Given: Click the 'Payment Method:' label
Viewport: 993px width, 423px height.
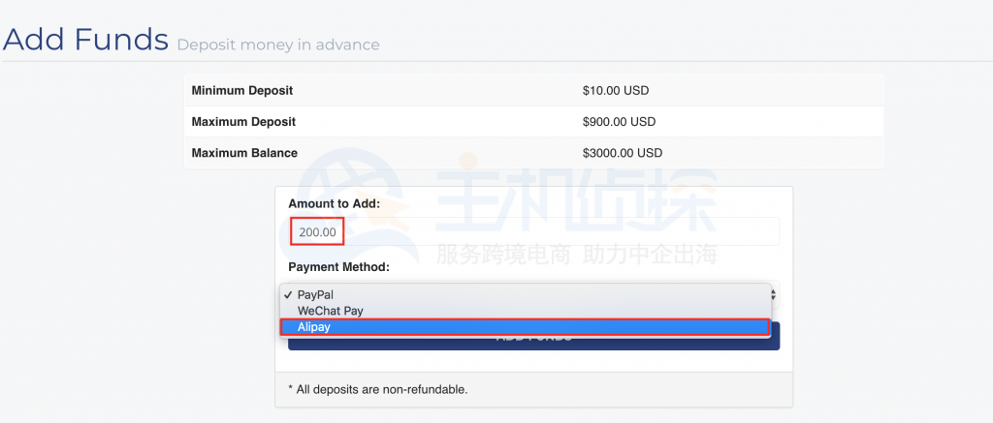Looking at the screenshot, I should (x=338, y=266).
